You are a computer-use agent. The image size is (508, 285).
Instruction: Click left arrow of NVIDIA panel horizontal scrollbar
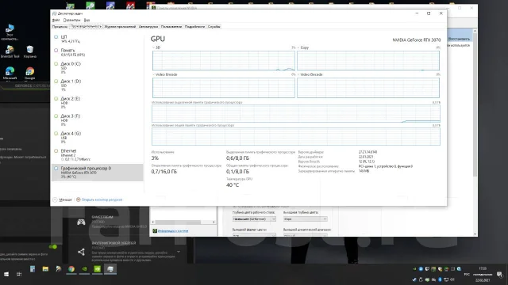(x=153, y=222)
